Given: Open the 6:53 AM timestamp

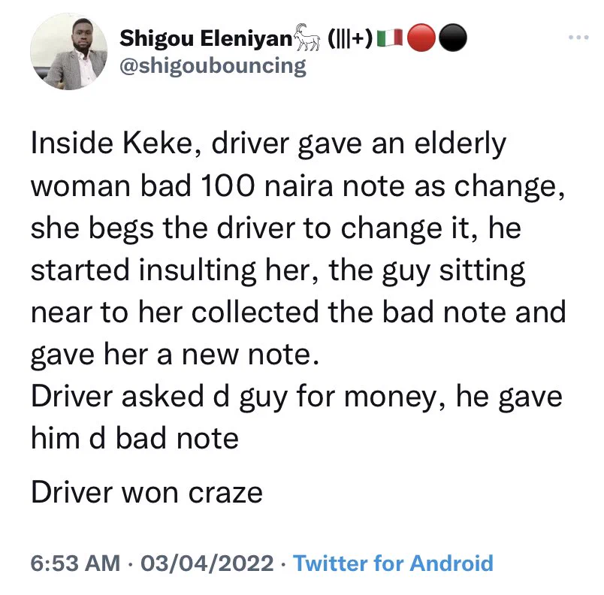Looking at the screenshot, I should (75, 563).
